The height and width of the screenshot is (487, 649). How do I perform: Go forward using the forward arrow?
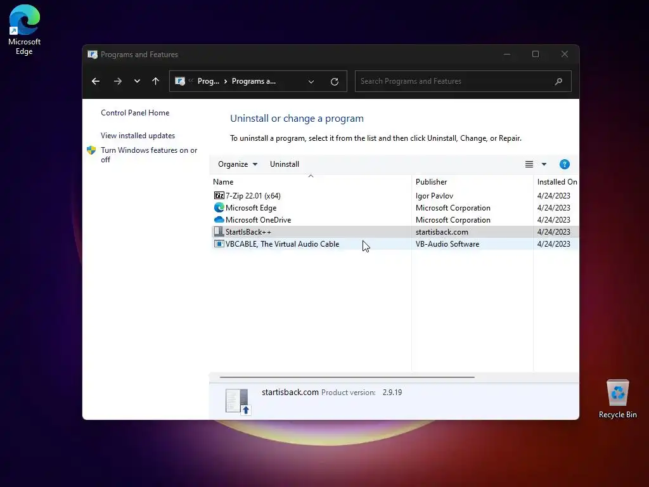pos(118,81)
